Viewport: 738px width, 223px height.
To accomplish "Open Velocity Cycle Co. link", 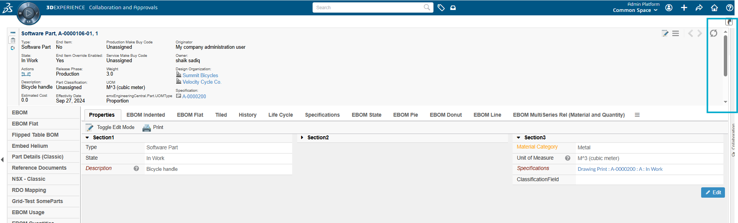I will [x=202, y=82].
